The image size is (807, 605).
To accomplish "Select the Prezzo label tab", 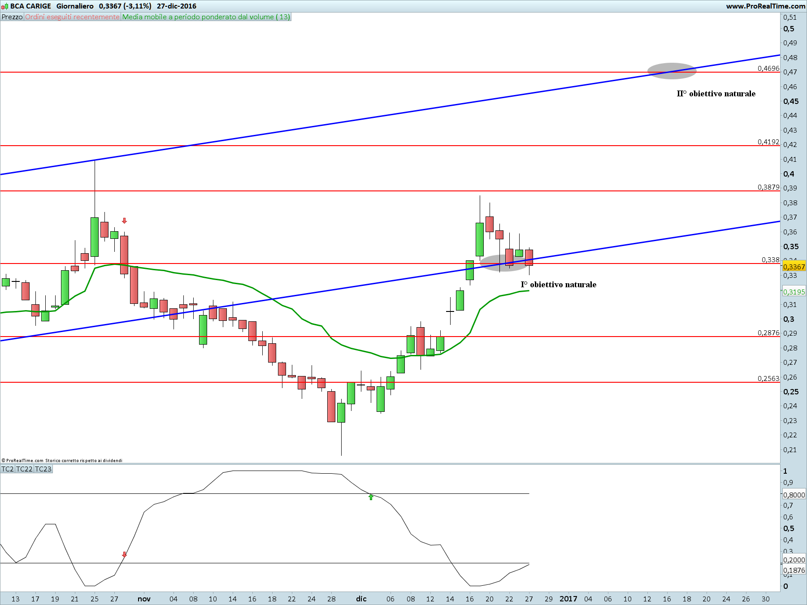I will (x=12, y=17).
